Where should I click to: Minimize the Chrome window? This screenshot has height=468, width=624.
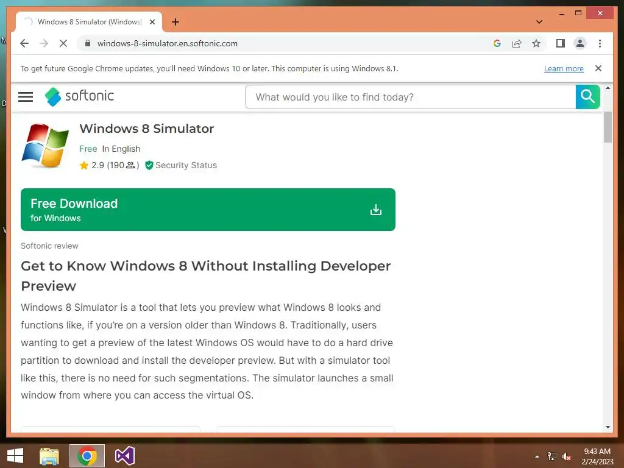pos(561,13)
